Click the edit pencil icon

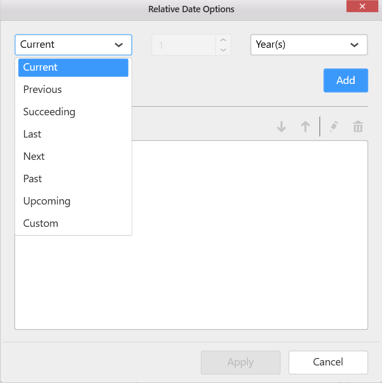pos(334,127)
